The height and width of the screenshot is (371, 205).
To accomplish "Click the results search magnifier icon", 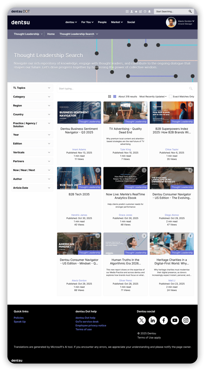I will click(x=191, y=88).
